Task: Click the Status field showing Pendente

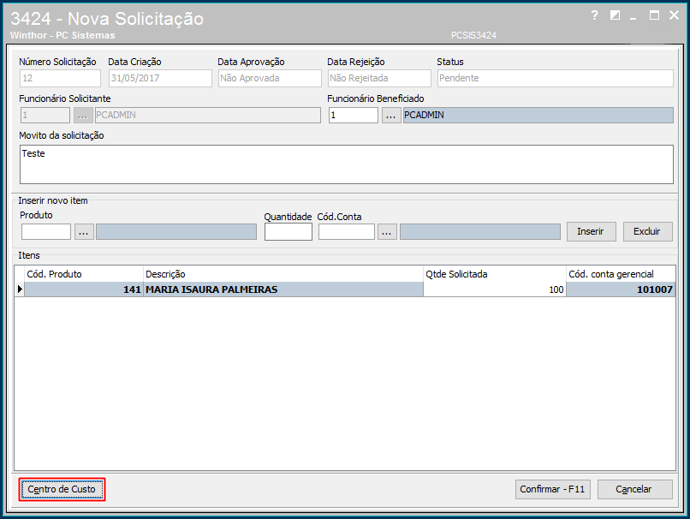Action: (556, 78)
